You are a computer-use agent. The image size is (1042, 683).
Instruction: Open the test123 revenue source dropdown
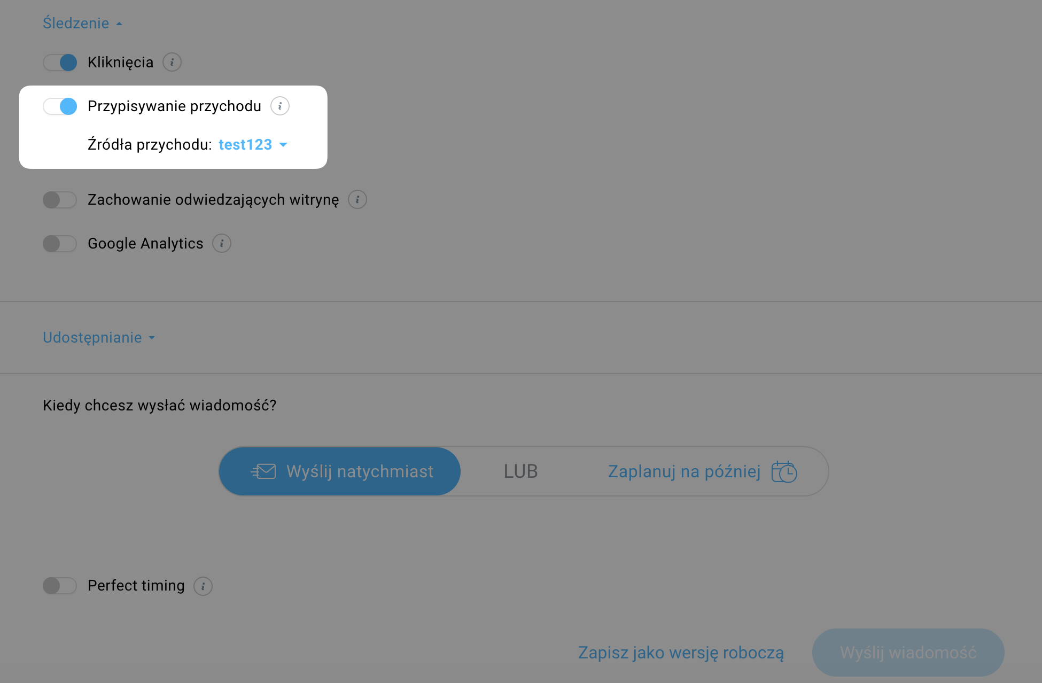pyautogui.click(x=253, y=145)
